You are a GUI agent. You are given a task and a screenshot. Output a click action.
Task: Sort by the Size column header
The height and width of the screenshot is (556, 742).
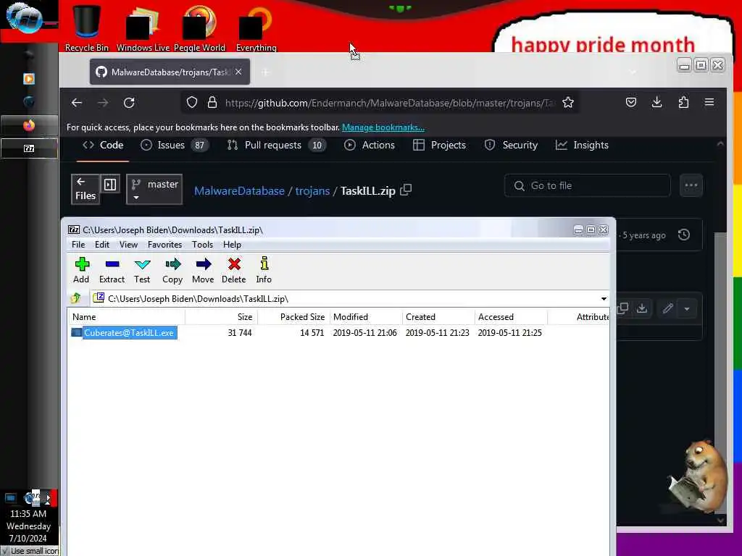[221, 317]
